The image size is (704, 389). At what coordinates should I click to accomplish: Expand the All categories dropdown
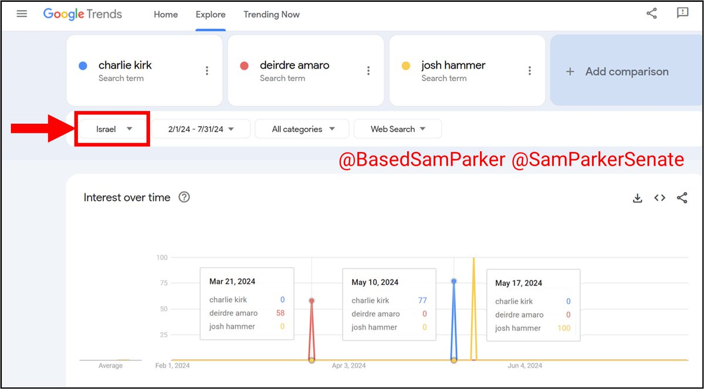pyautogui.click(x=302, y=129)
